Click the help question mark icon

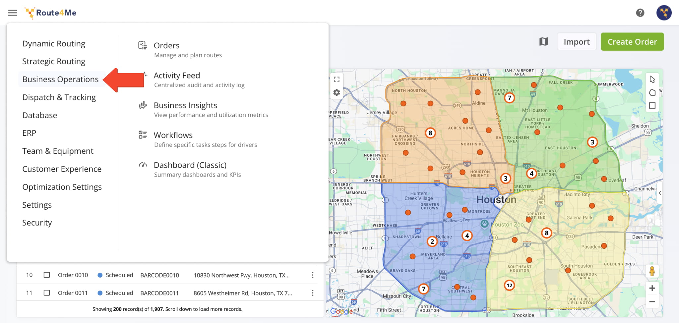tap(640, 13)
